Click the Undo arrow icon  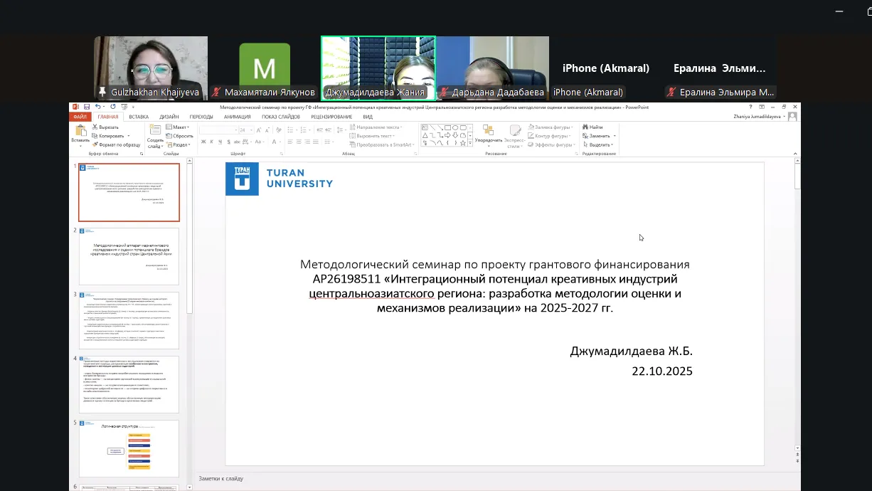[97, 107]
